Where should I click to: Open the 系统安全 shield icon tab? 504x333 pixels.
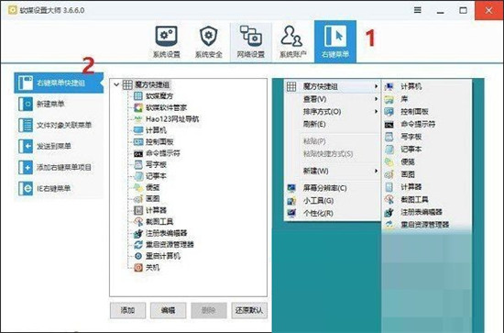point(209,36)
